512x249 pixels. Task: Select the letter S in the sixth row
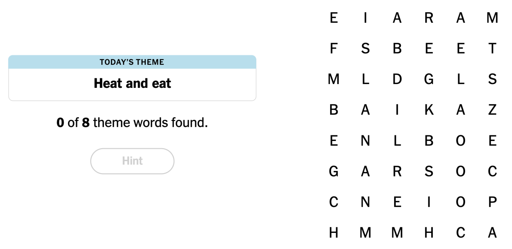point(429,171)
